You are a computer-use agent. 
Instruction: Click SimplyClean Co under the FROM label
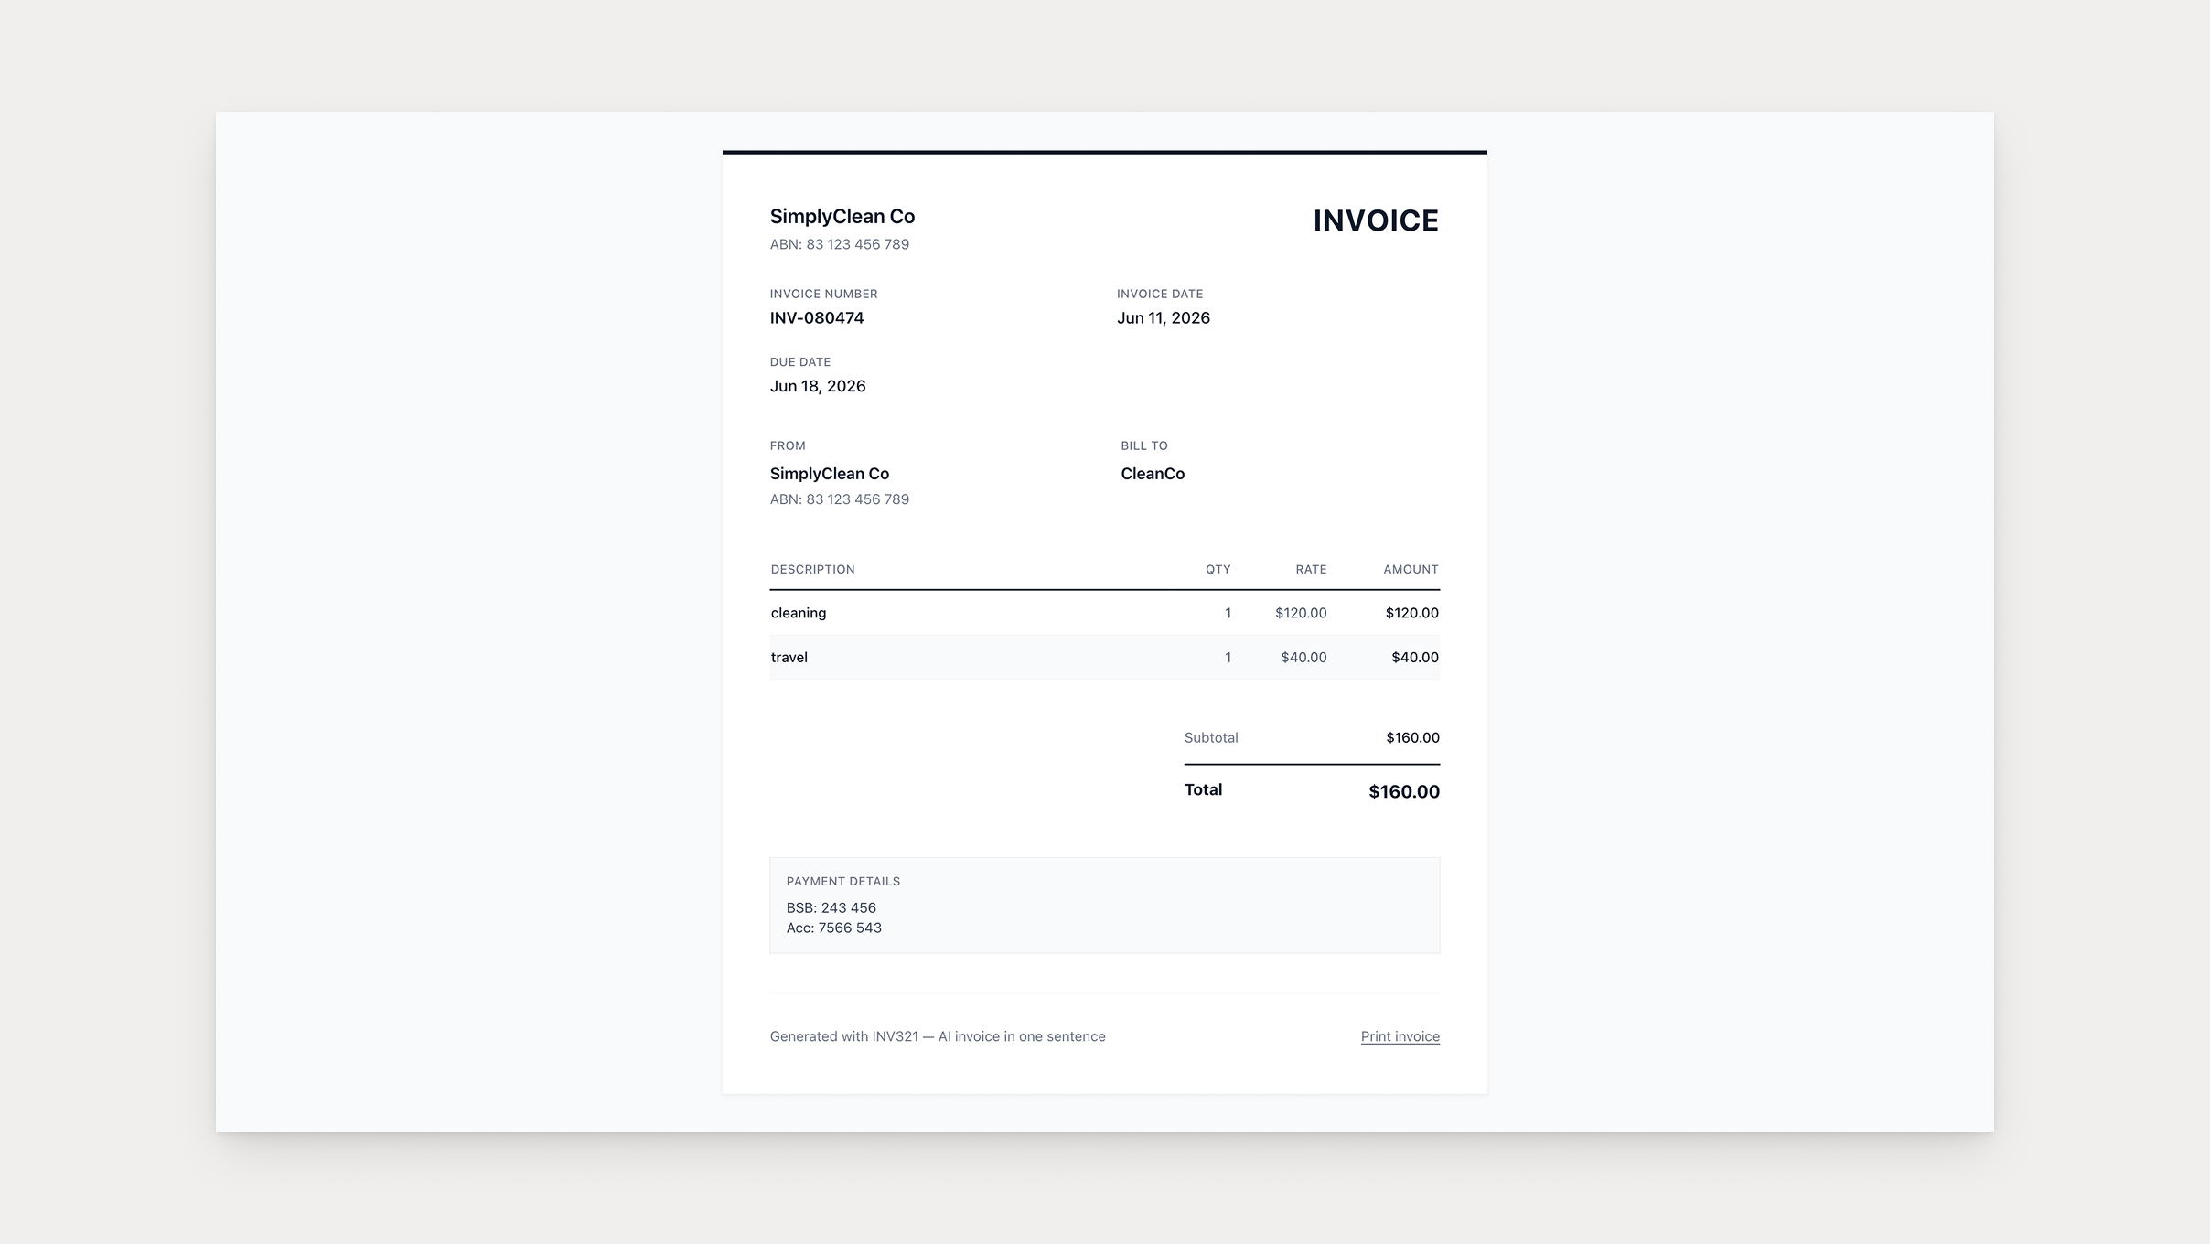(830, 474)
